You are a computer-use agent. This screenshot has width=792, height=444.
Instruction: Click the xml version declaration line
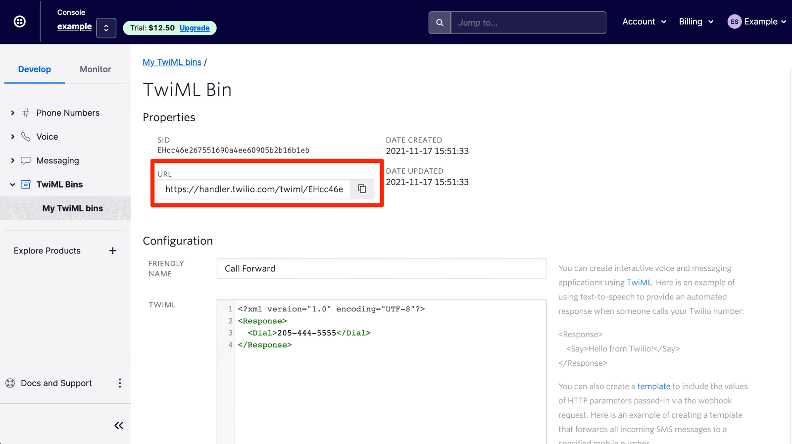pyautogui.click(x=331, y=309)
